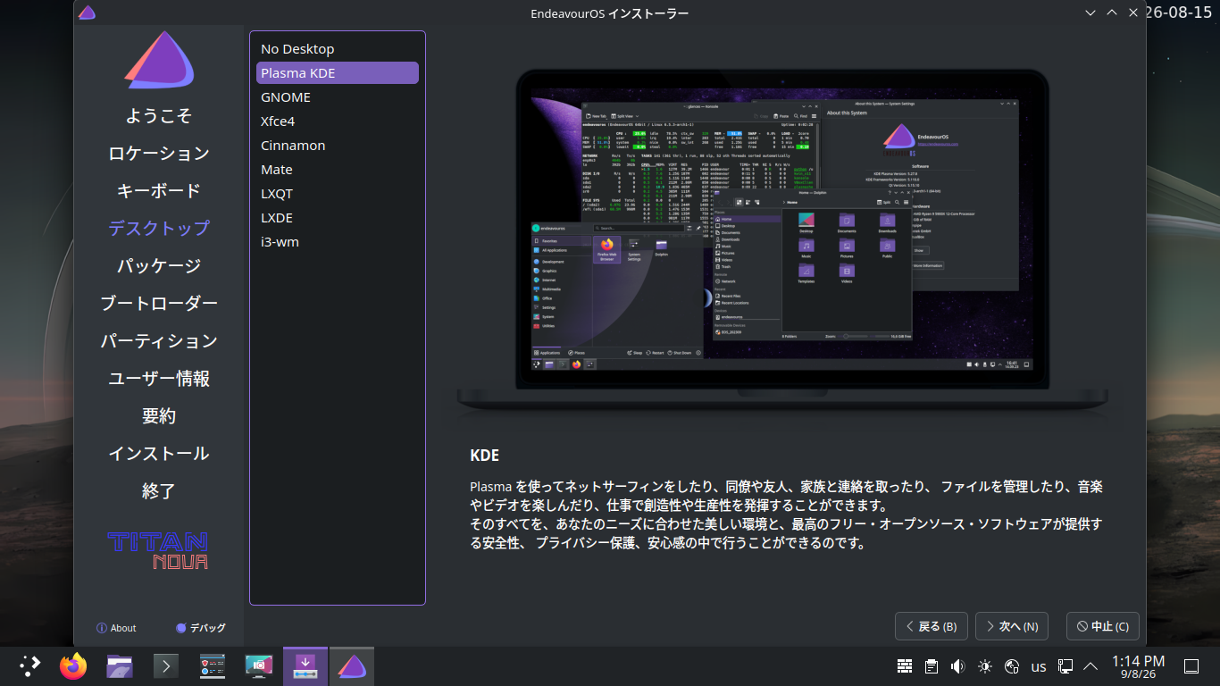
Task: Open the About link
Action: [x=116, y=628]
